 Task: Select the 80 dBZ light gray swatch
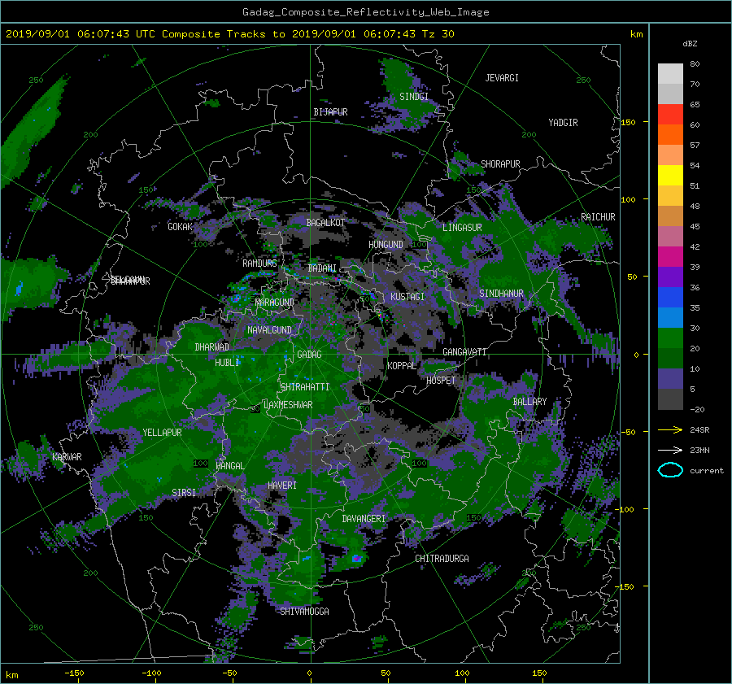670,73
